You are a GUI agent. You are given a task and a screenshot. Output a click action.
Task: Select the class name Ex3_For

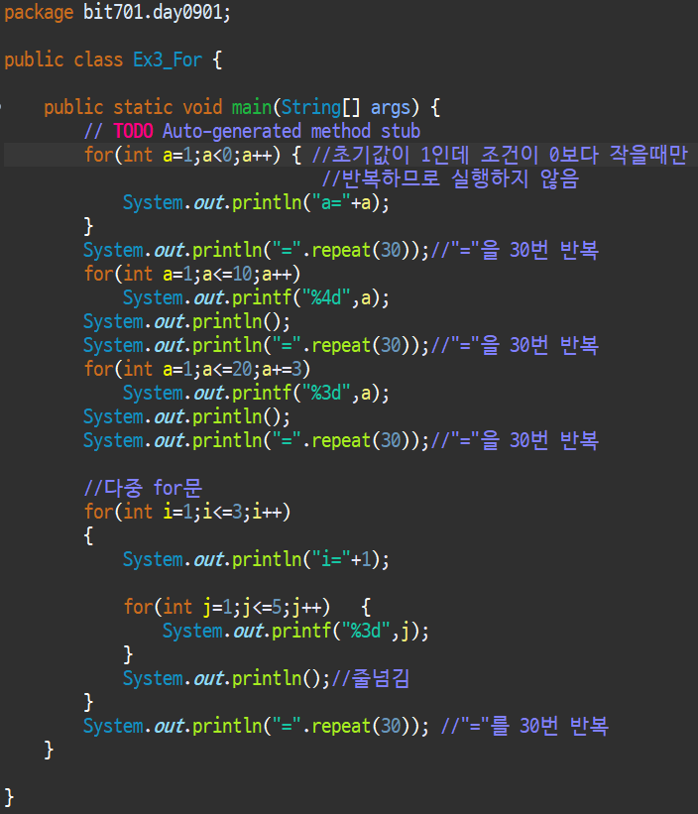pos(168,59)
